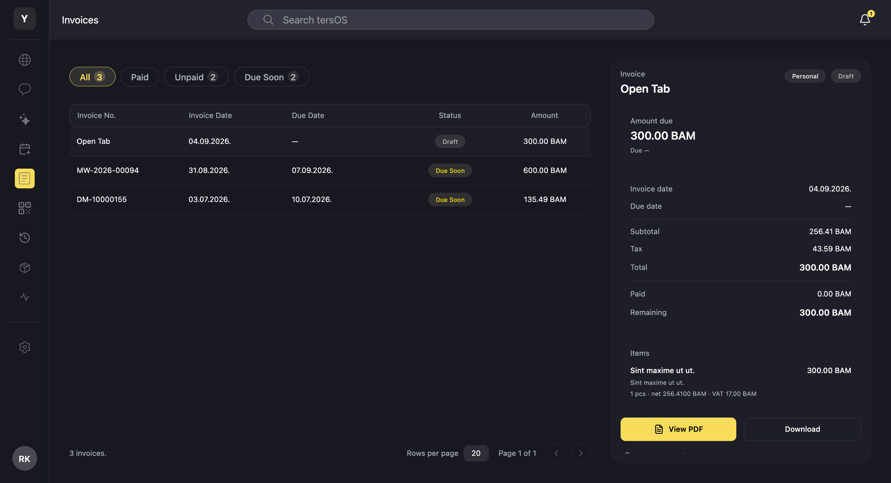This screenshot has height=483, width=891.
Task: Open the globe explore icon in sidebar
Action: pos(24,60)
